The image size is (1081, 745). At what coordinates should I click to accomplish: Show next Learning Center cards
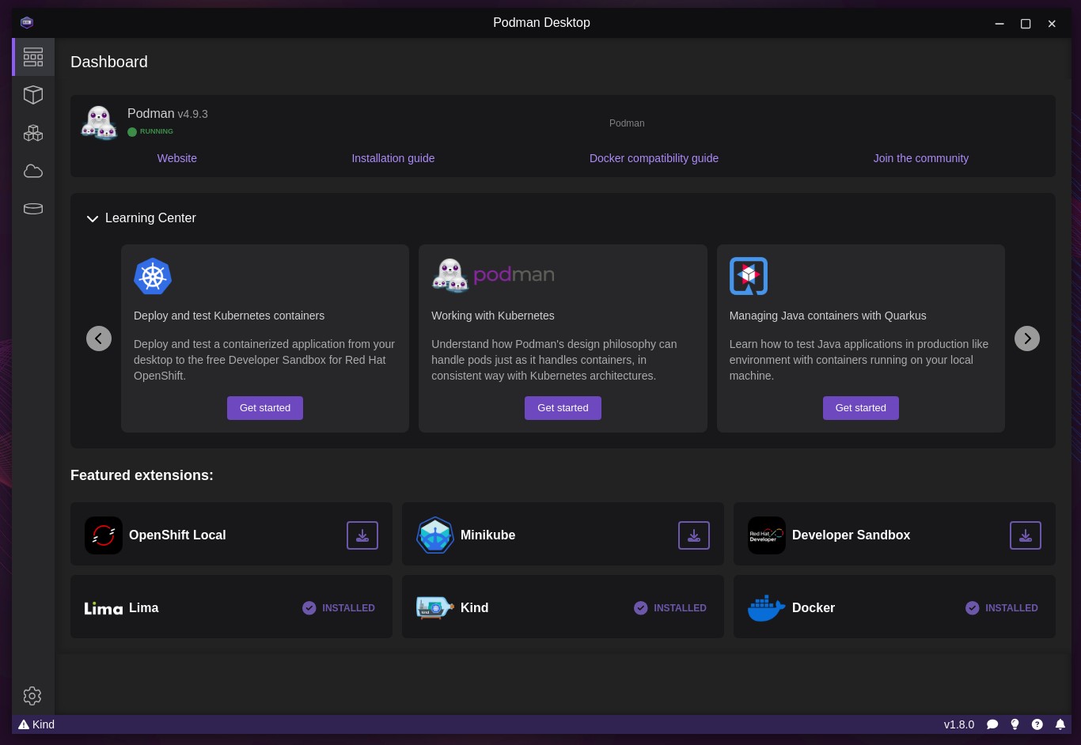click(x=1027, y=338)
